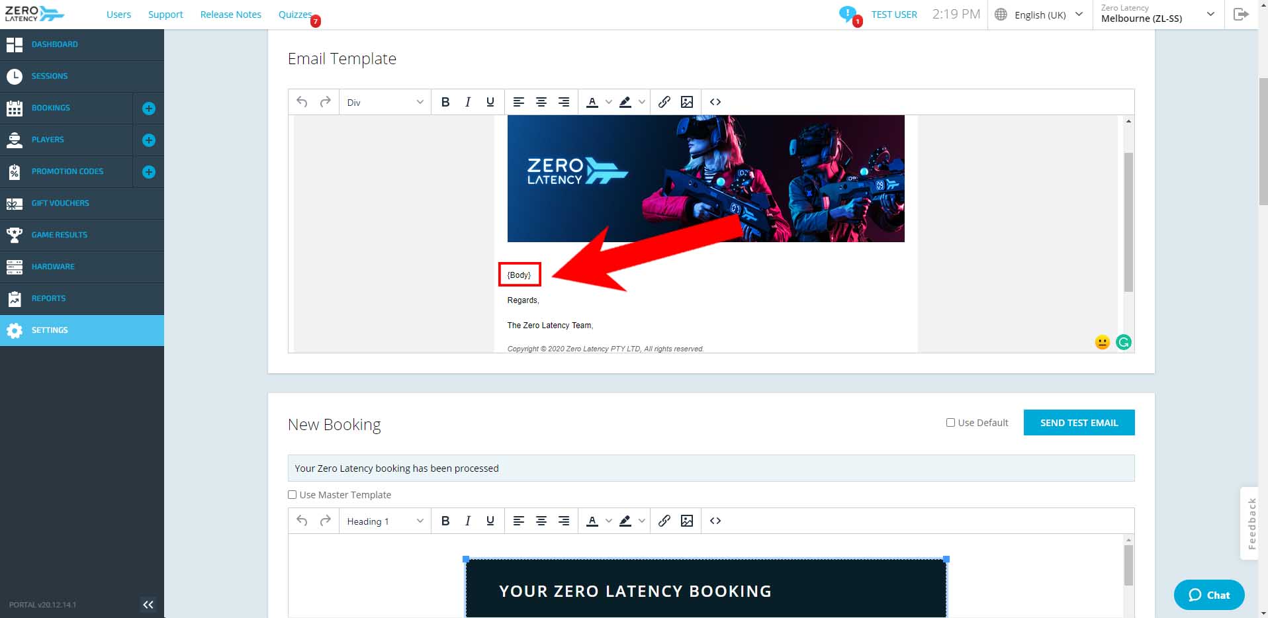This screenshot has height=618, width=1268.
Task: Open Bookings in sidebar
Action: (x=66, y=108)
